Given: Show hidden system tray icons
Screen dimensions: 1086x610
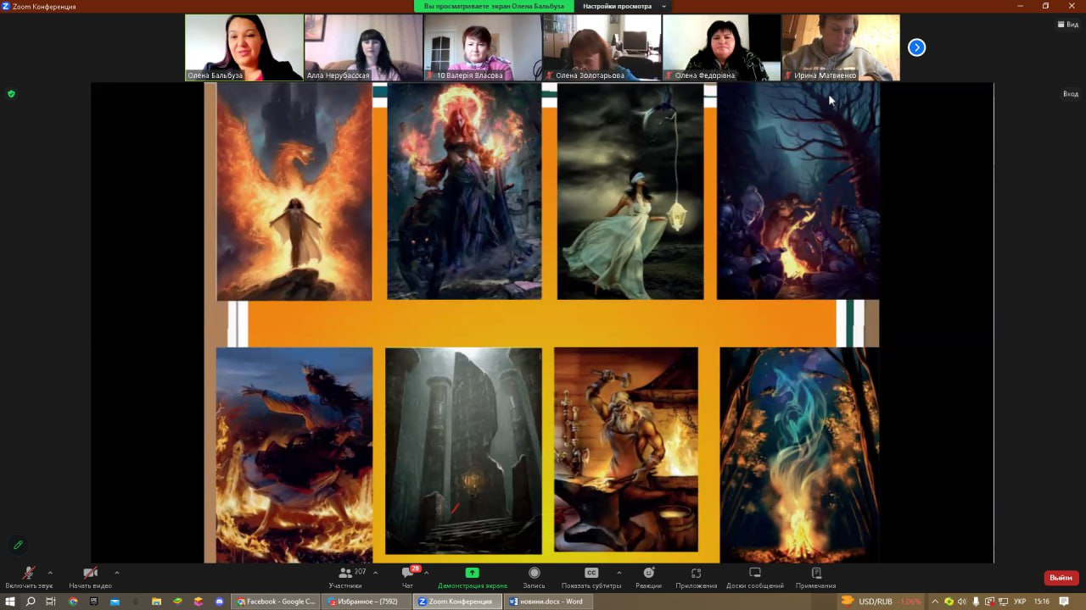Looking at the screenshot, I should [936, 602].
